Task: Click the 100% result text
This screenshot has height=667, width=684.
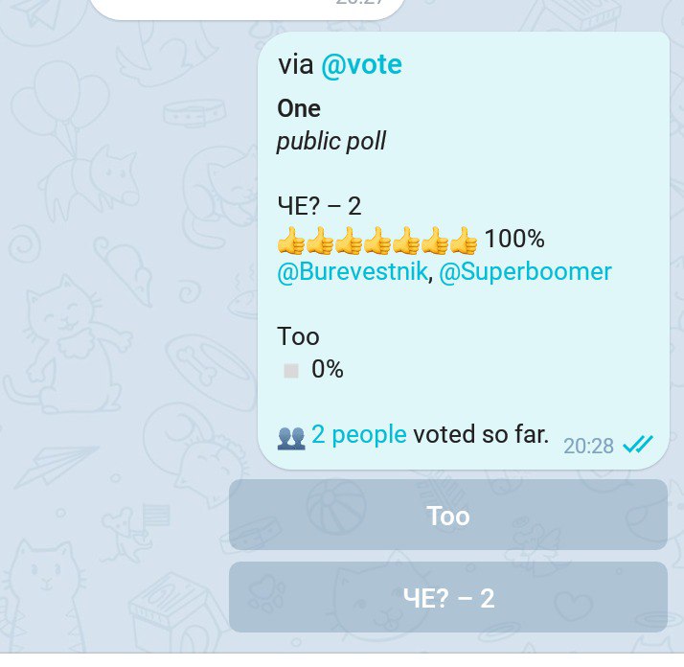Action: [x=514, y=239]
